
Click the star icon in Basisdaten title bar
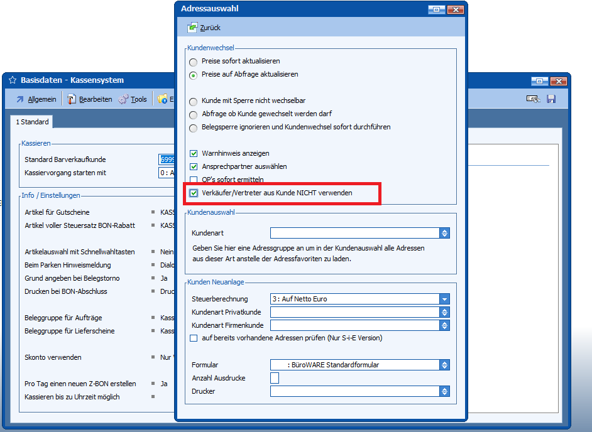click(x=13, y=80)
